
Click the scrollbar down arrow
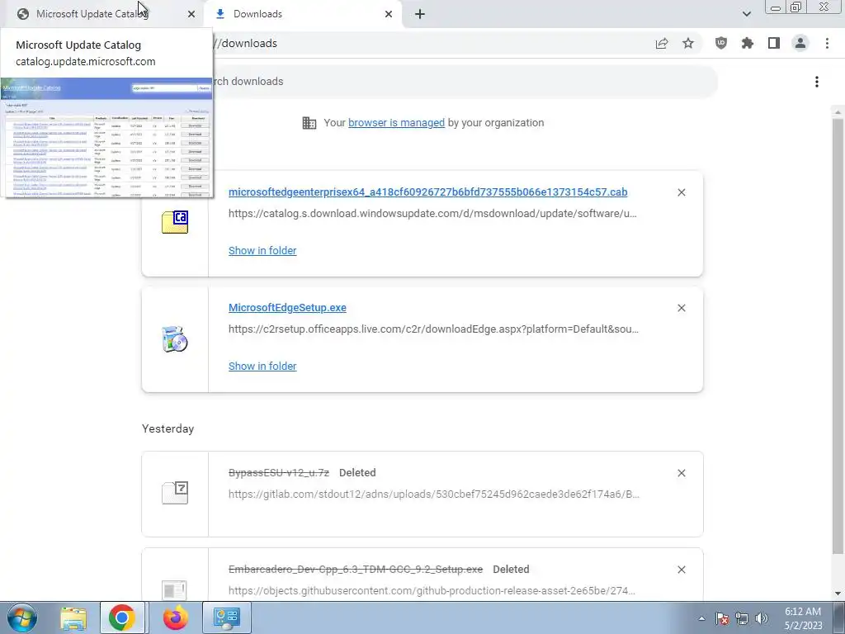(x=838, y=594)
